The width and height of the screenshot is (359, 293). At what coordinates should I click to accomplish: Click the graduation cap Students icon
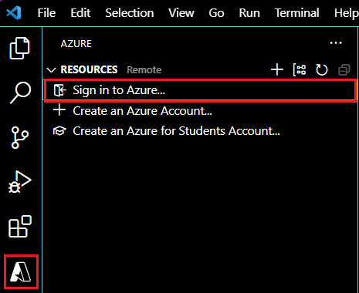[59, 131]
